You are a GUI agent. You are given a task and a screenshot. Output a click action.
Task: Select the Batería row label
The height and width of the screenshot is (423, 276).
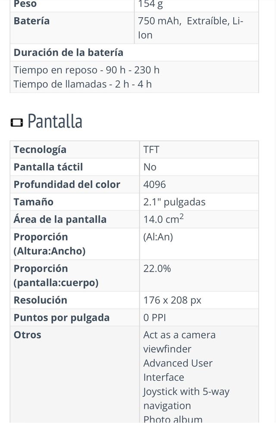point(32,21)
